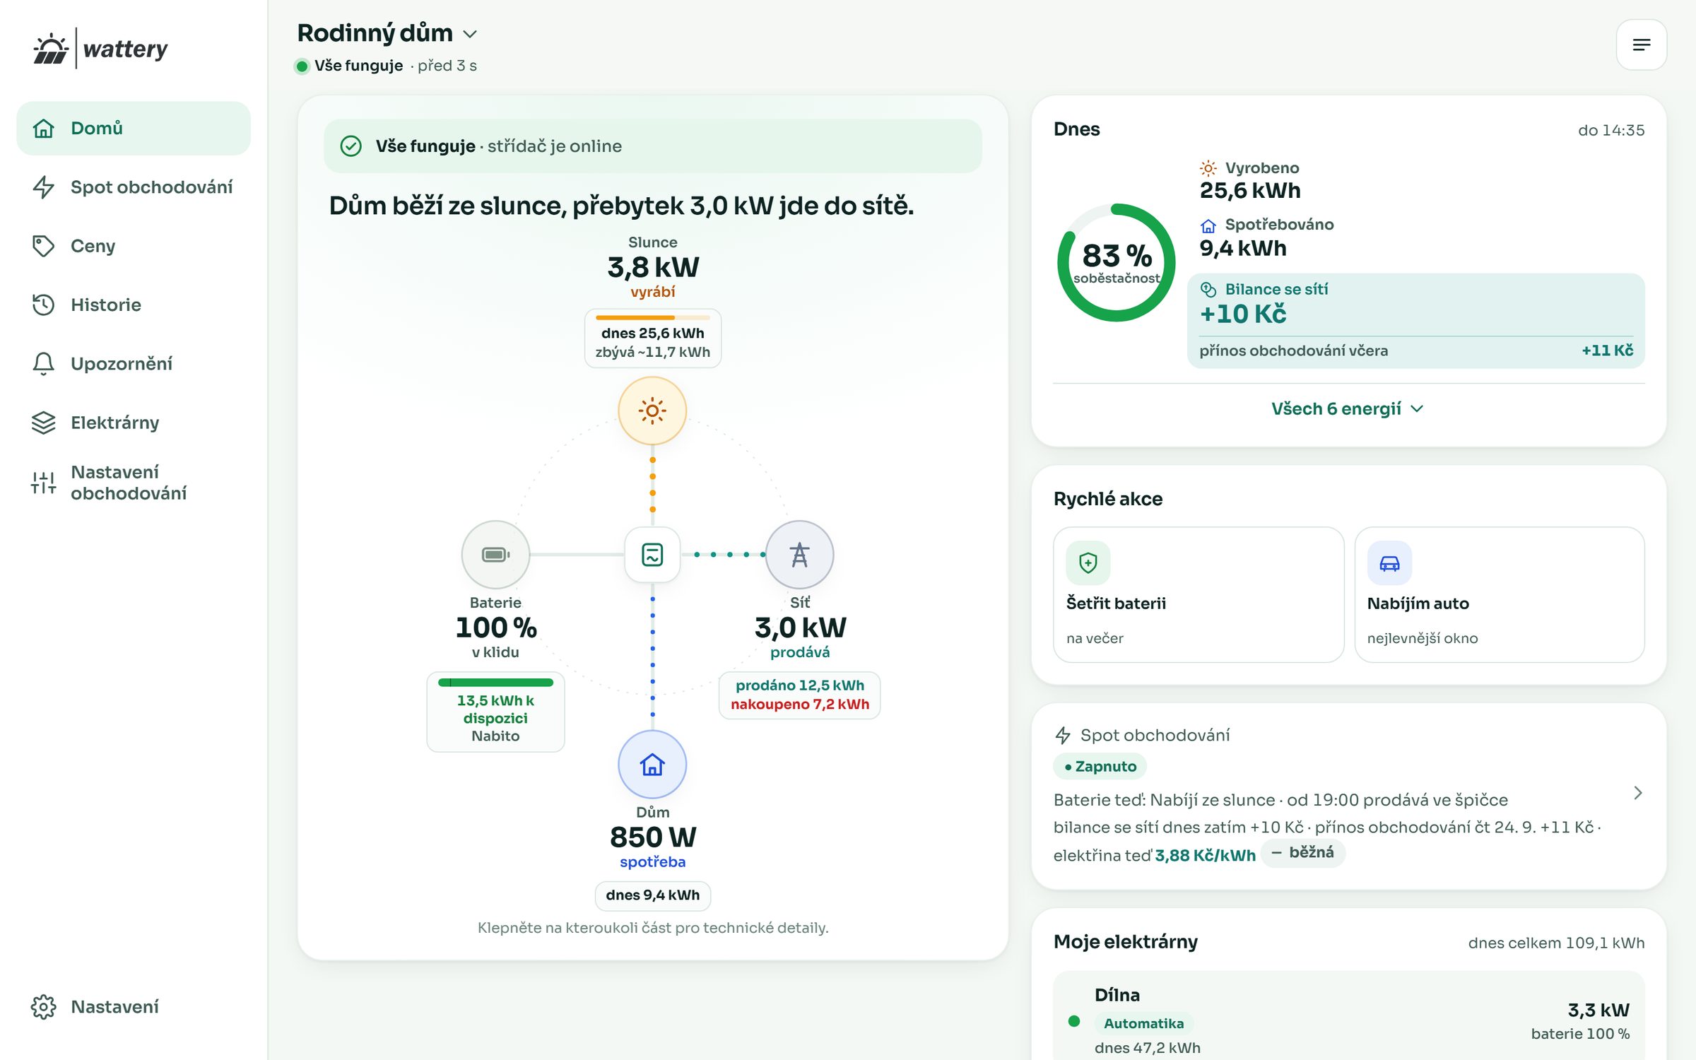Click the green checkmark status icon

pyautogui.click(x=351, y=146)
